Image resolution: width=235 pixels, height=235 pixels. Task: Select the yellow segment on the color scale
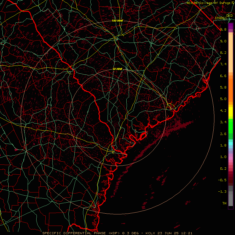[231, 112]
